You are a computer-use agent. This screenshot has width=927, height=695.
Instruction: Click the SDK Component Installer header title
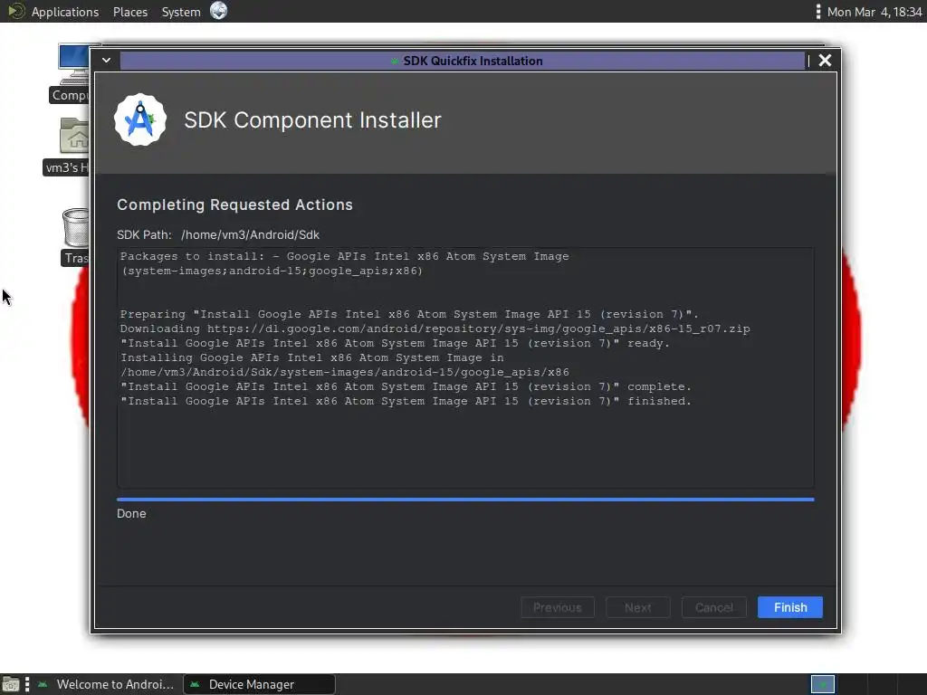coord(312,120)
